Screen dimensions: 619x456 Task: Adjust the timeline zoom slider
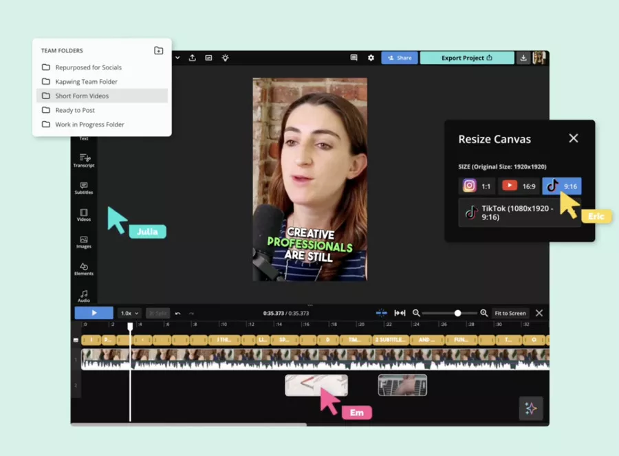click(x=458, y=313)
